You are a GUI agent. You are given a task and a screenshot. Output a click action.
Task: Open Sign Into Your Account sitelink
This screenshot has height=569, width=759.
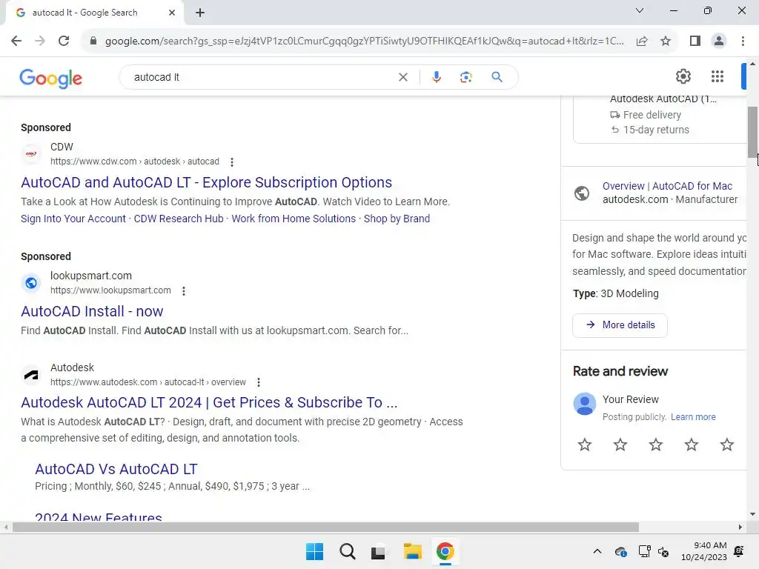pyautogui.click(x=73, y=219)
